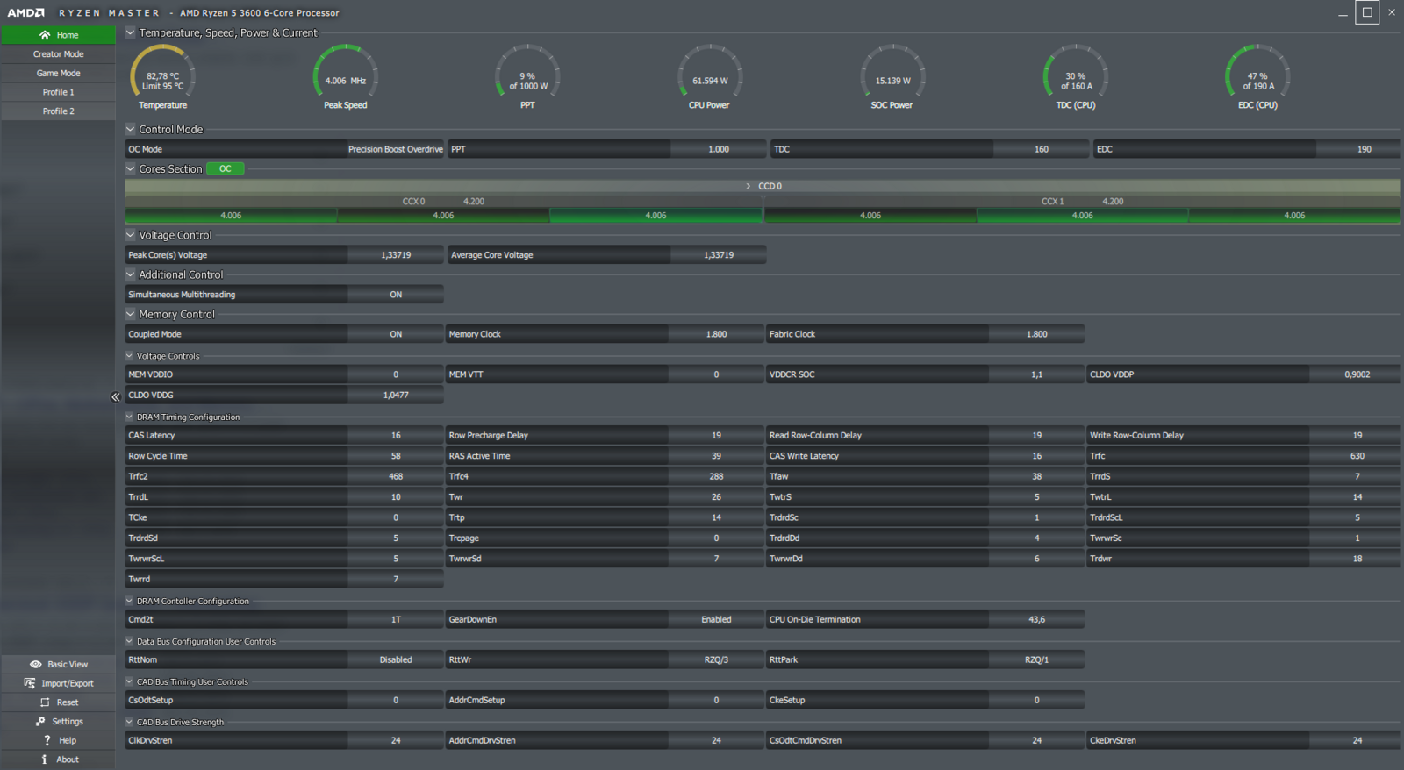Toggle the green OC badge in Cores Section

click(226, 169)
